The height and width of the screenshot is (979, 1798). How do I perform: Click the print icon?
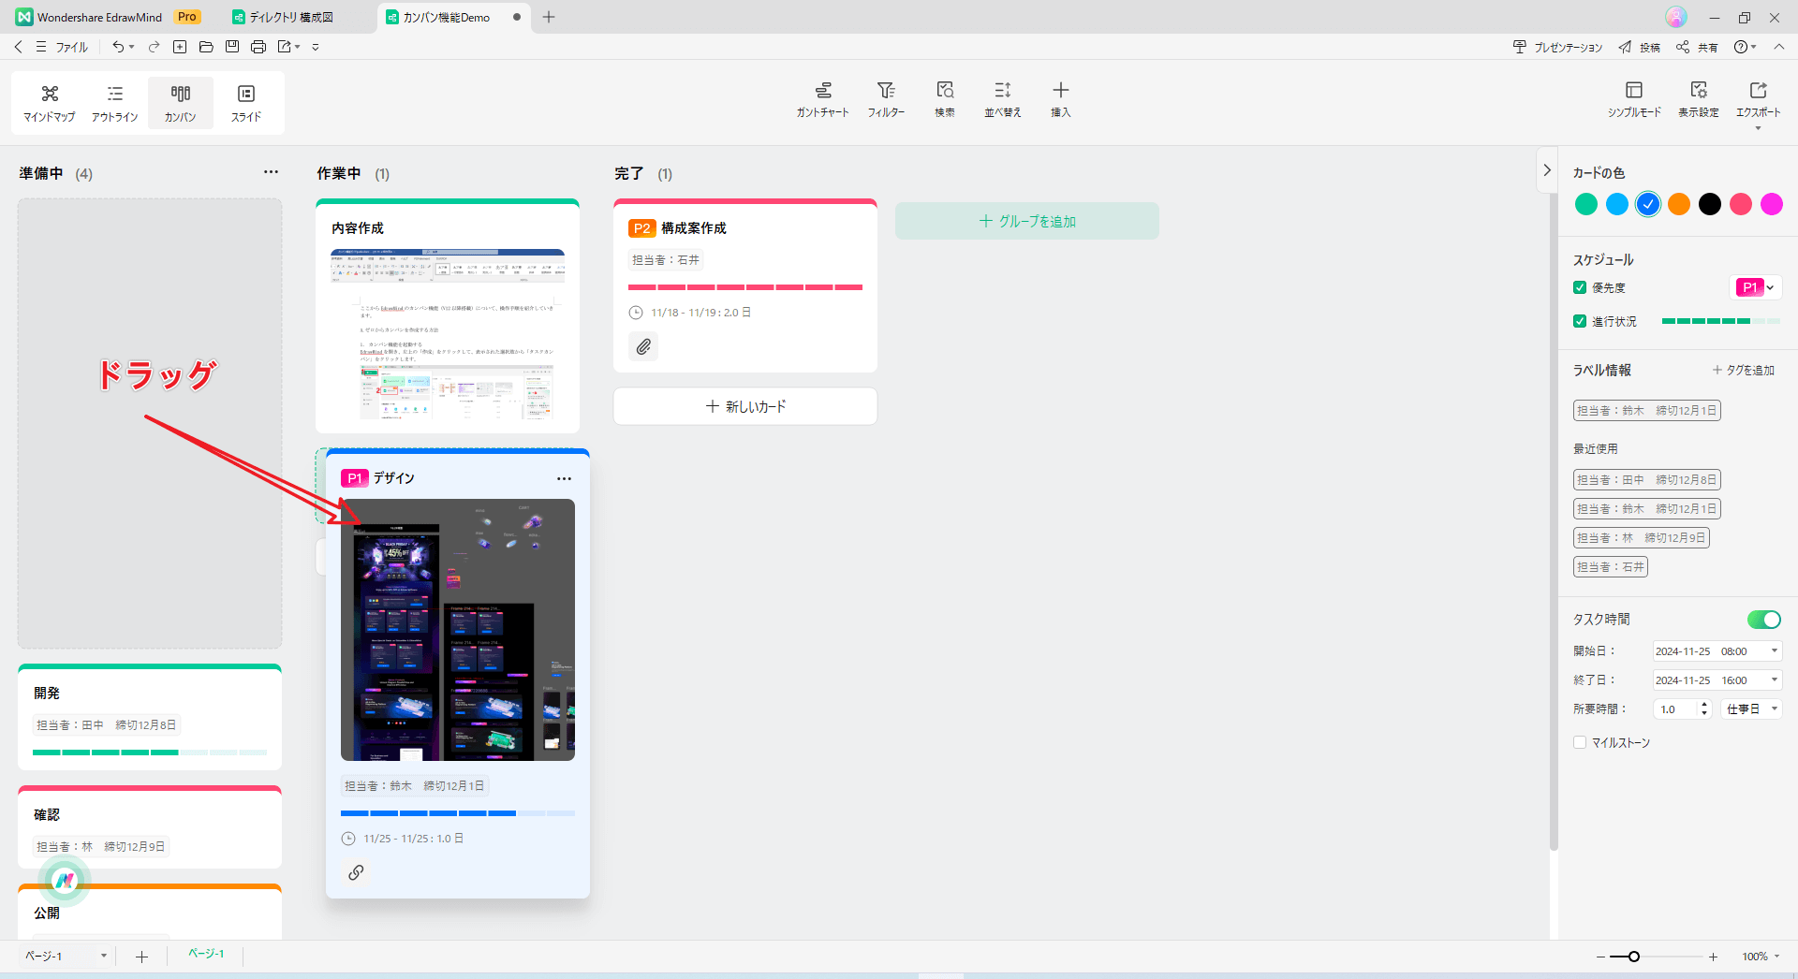click(x=258, y=47)
